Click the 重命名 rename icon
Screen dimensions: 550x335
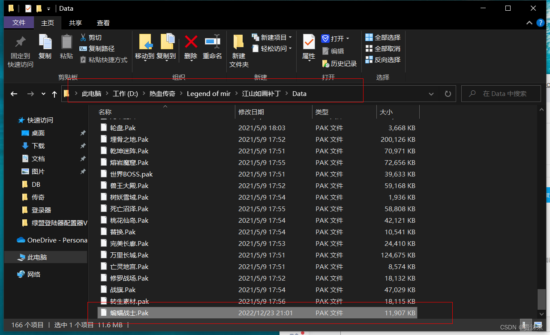click(x=212, y=42)
